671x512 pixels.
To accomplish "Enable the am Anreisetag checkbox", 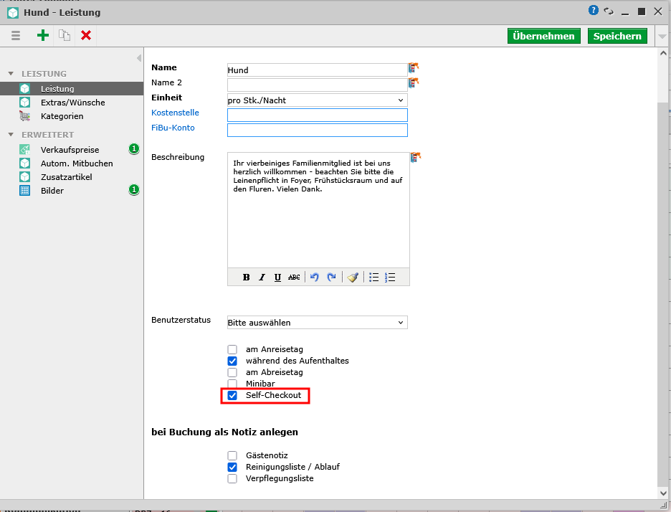I will tap(232, 349).
